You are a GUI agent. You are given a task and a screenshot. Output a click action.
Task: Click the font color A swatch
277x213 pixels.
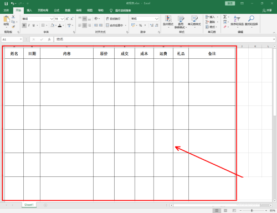(x=60, y=26)
